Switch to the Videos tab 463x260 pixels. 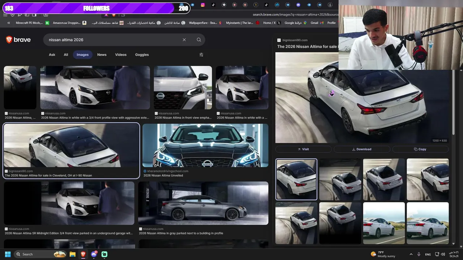pyautogui.click(x=121, y=55)
